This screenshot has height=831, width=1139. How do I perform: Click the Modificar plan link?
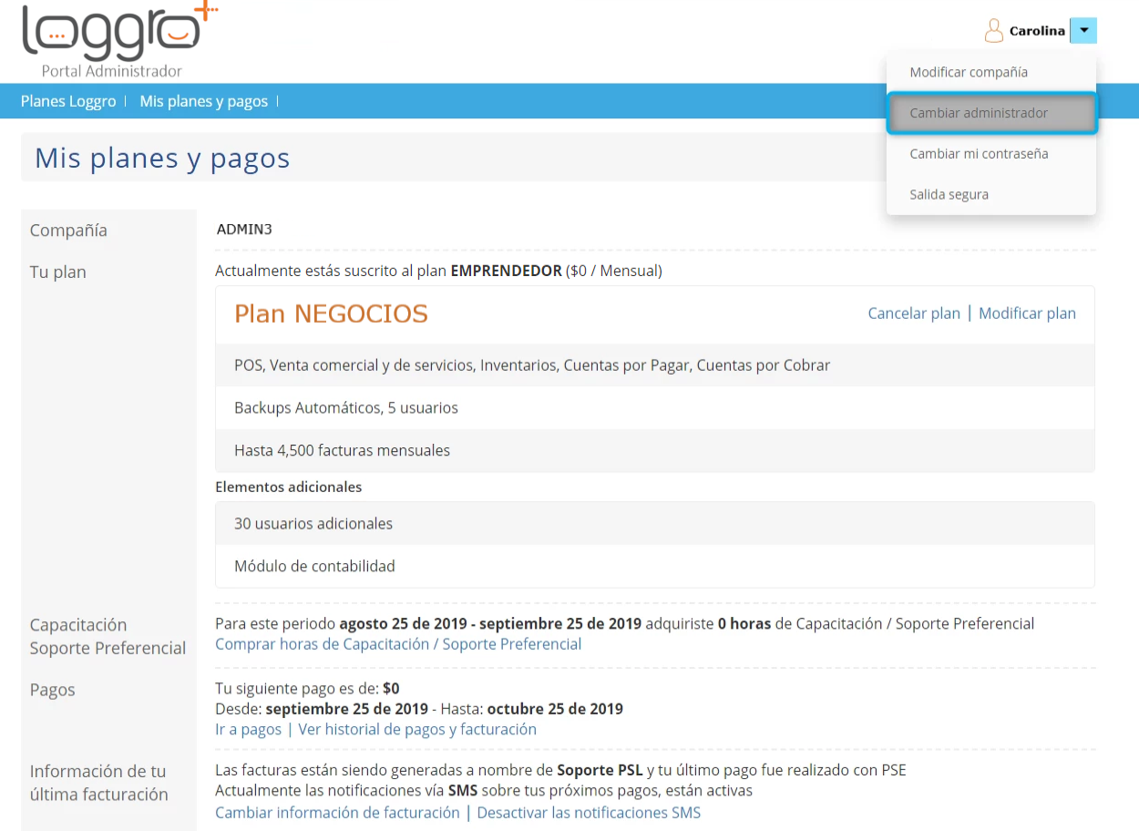(1027, 313)
